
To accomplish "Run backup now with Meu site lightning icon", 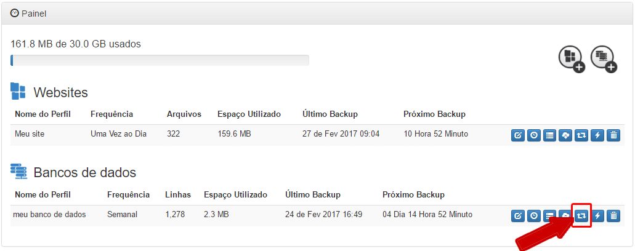I will click(597, 135).
